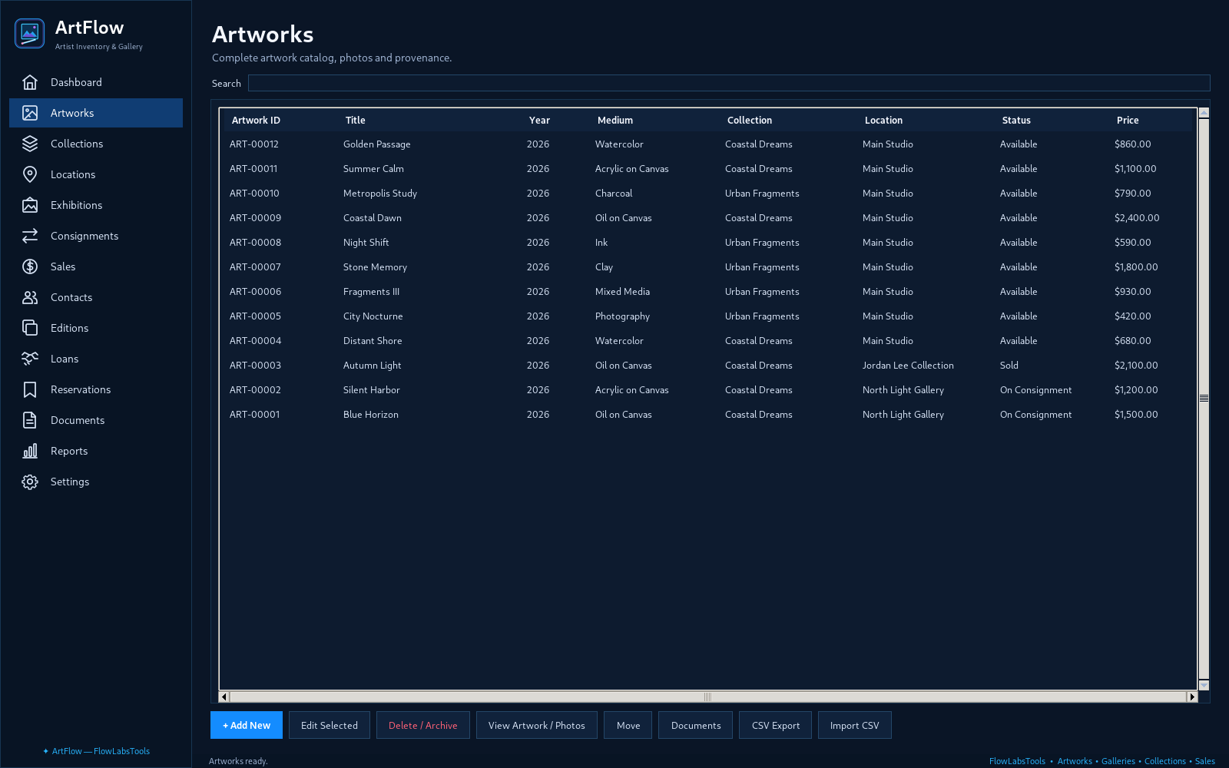This screenshot has height=768, width=1229.
Task: Click the ArtFlow logo icon
Action: pyautogui.click(x=29, y=34)
